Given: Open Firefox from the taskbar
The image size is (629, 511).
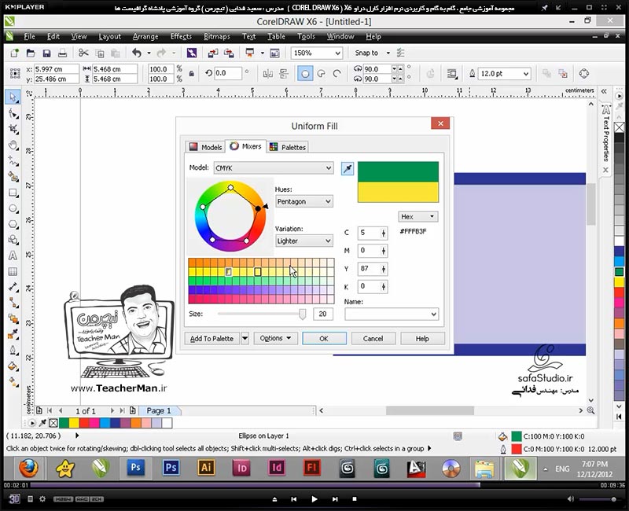Looking at the screenshot, I should coord(29,469).
